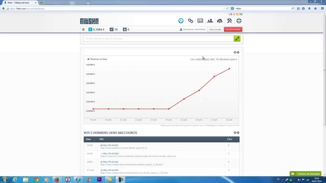Open the Firefox hamburger menu
The image size is (326, 183).
pyautogui.click(x=322, y=9)
